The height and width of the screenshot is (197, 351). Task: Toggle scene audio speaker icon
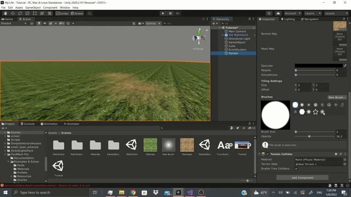pos(45,23)
